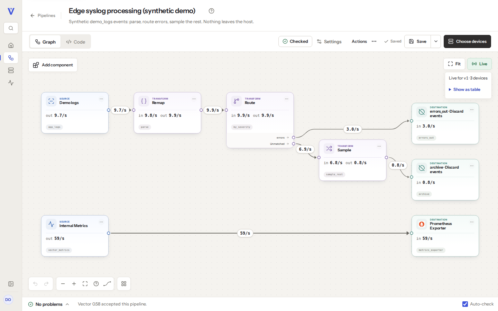Click the sample_rest tag
This screenshot has height=311, width=498.
(334, 175)
